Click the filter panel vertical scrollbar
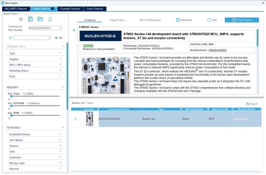266x175 pixels. (67, 76)
